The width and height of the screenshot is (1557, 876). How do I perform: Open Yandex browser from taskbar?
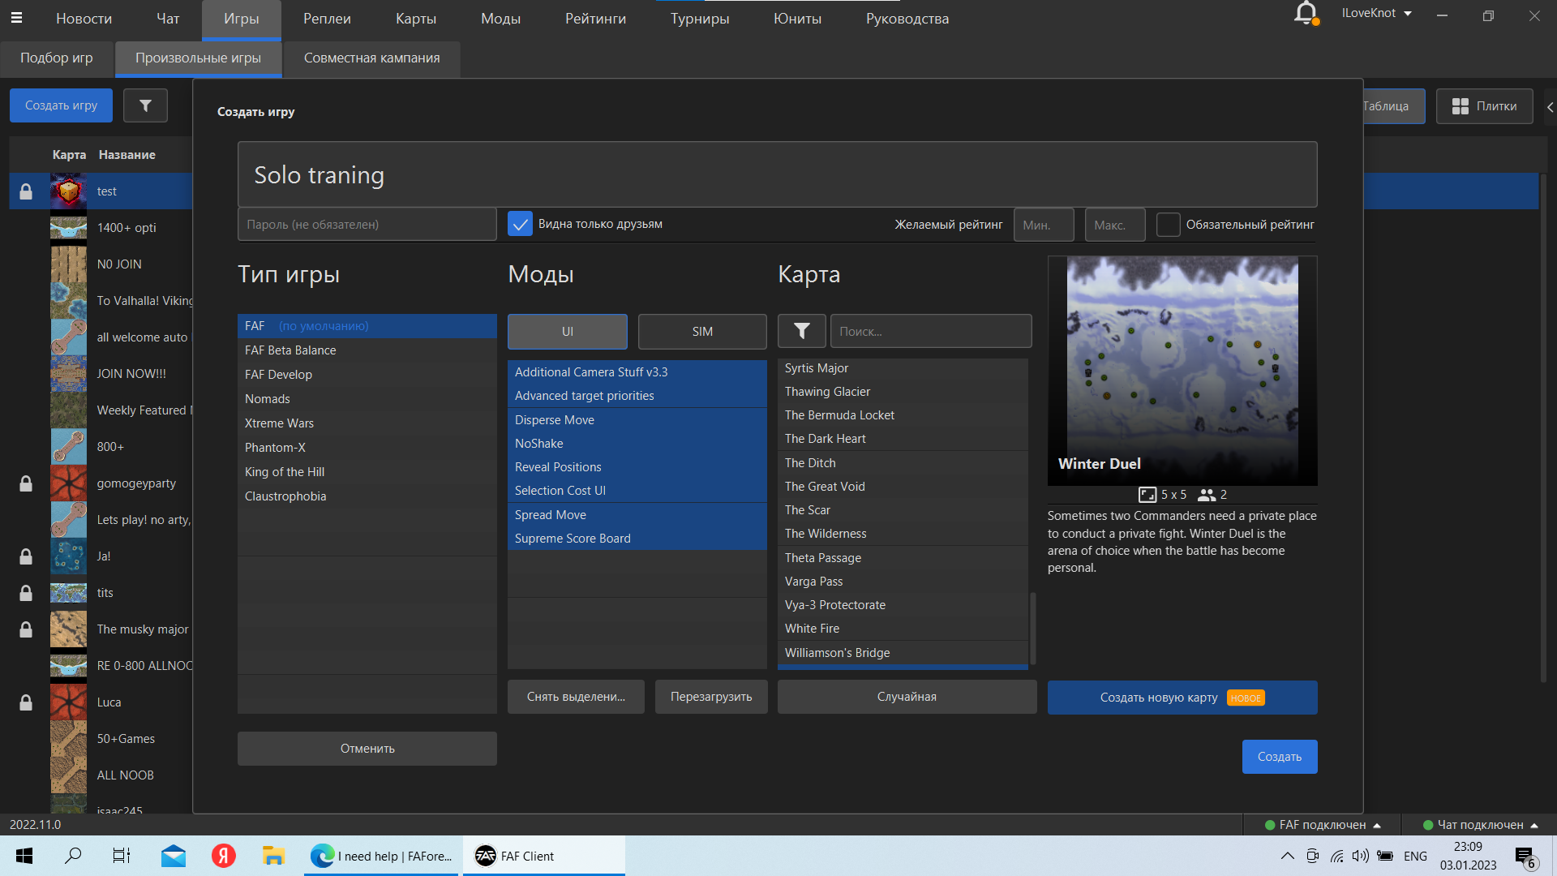(x=224, y=856)
